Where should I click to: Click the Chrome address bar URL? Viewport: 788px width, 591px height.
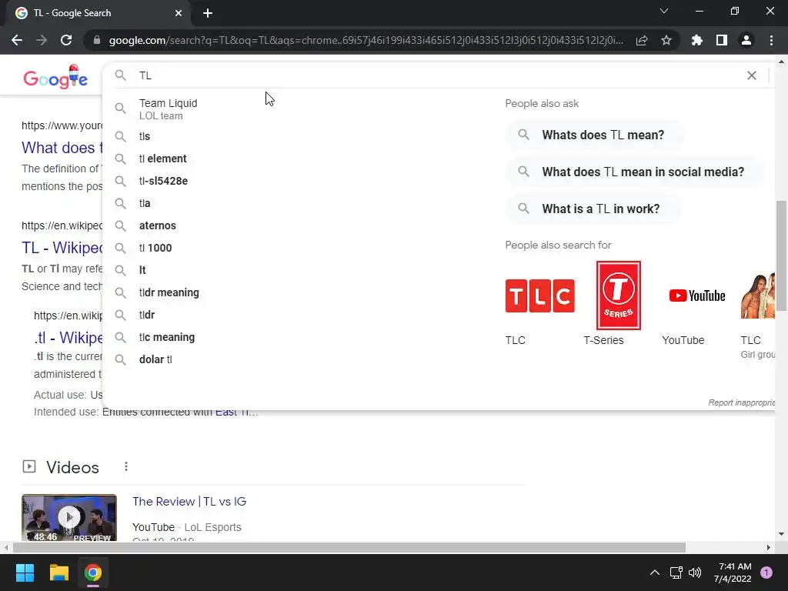[366, 40]
